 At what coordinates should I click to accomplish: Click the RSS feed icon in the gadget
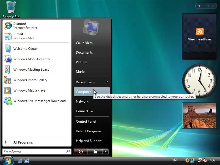click(200, 31)
